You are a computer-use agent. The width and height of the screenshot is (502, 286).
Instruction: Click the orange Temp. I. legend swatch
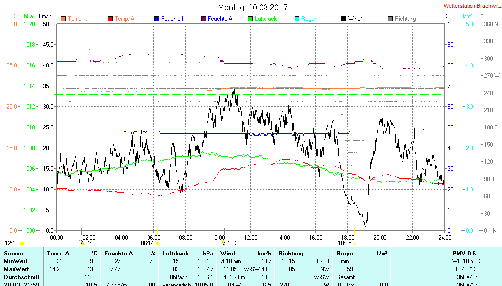coord(63,19)
